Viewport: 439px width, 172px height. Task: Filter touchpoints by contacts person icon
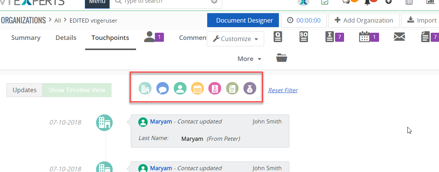click(x=180, y=88)
